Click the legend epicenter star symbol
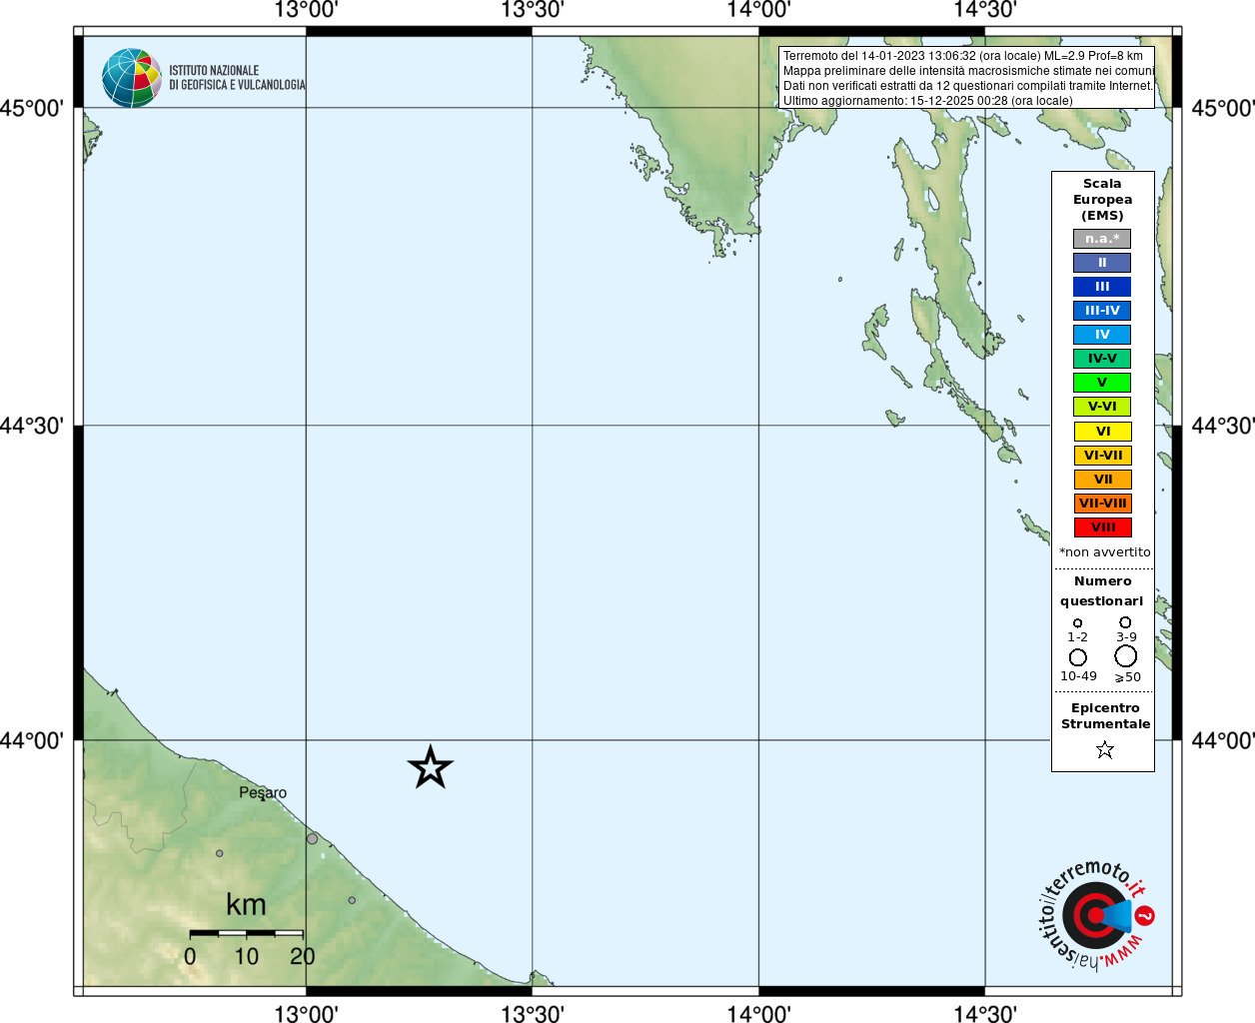Screen dimensions: 1255x1023 [x=1104, y=749]
